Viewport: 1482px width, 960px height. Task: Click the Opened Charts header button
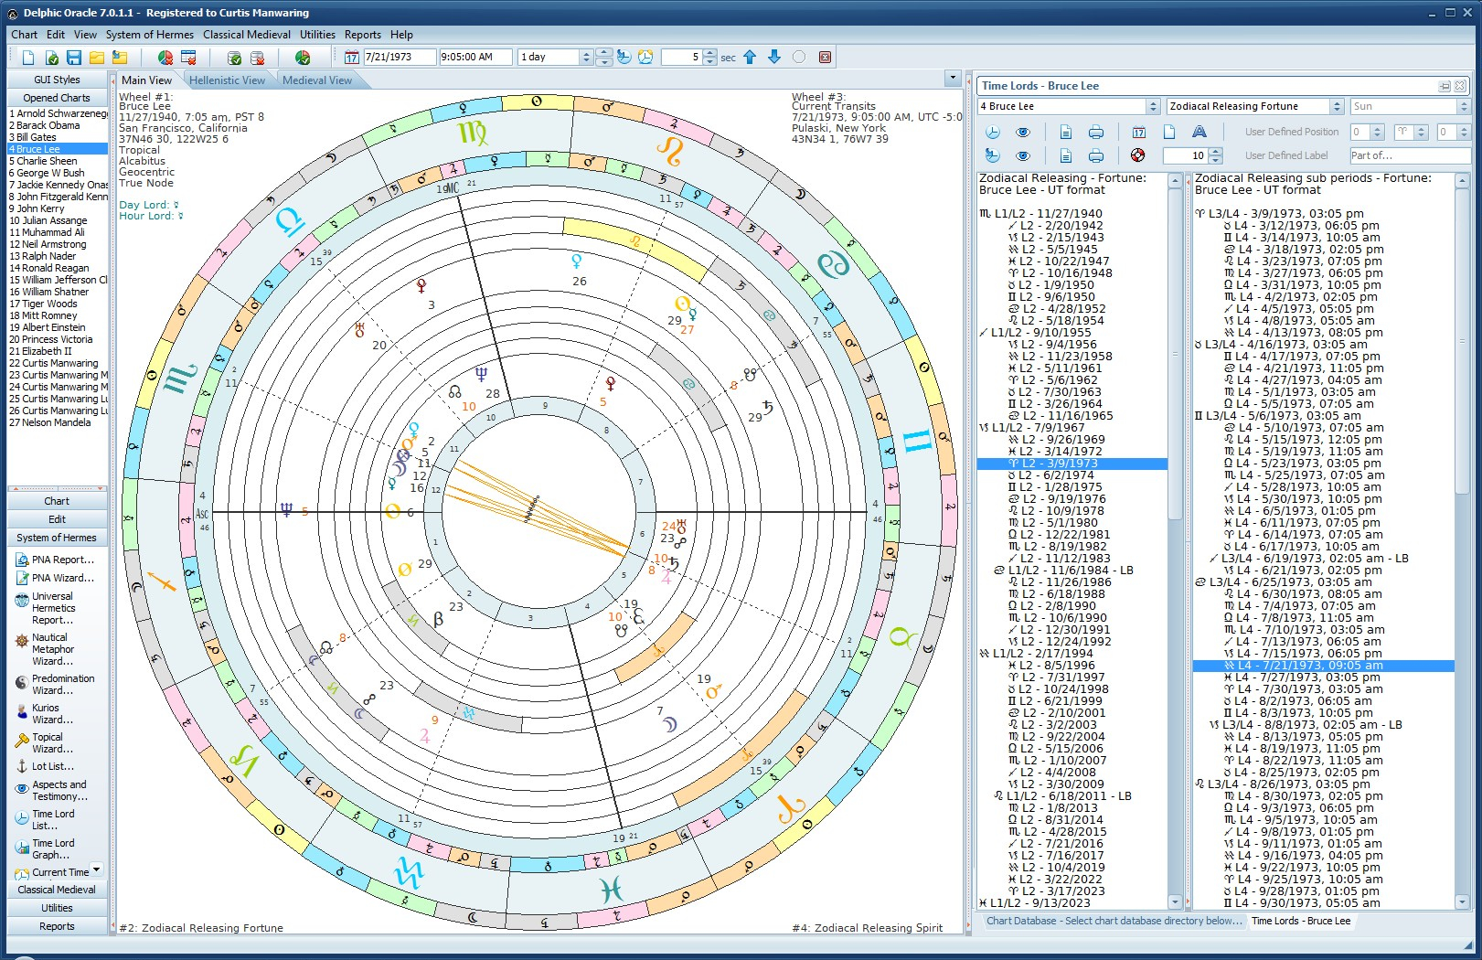tap(57, 98)
